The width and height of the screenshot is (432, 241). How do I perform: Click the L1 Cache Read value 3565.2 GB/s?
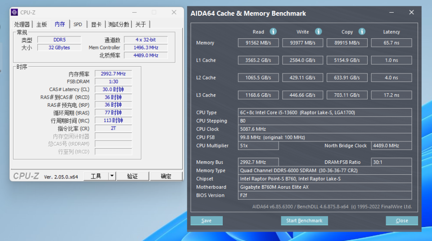[x=258, y=60]
